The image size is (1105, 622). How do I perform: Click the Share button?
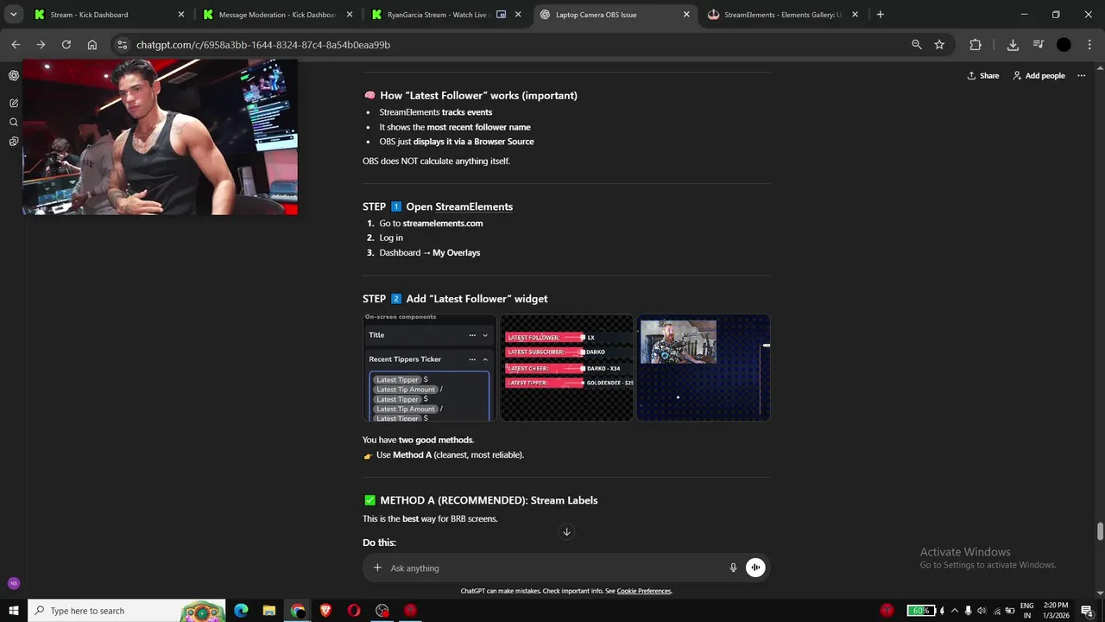pos(982,75)
